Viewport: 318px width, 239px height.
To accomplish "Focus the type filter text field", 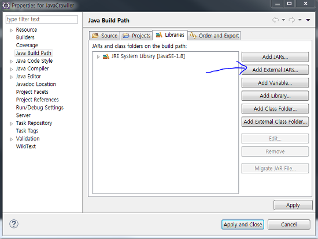I will point(42,20).
